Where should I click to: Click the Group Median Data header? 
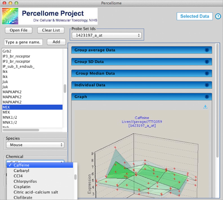[x=142, y=73]
